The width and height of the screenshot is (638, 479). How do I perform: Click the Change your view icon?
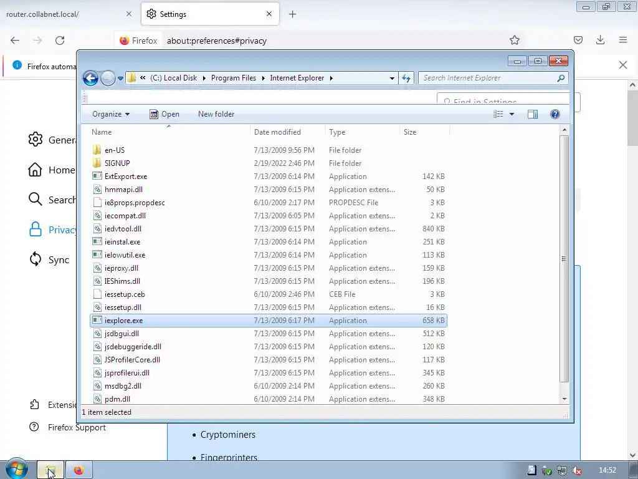pos(498,114)
